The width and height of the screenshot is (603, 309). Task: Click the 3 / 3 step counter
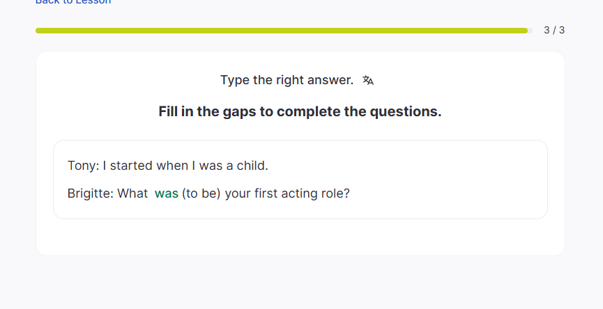click(554, 31)
